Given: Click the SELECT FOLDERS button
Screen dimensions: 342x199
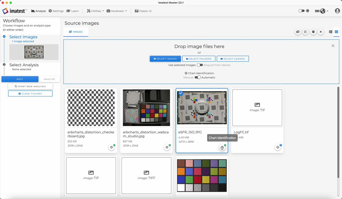Looking at the screenshot, I should pos(199,59).
